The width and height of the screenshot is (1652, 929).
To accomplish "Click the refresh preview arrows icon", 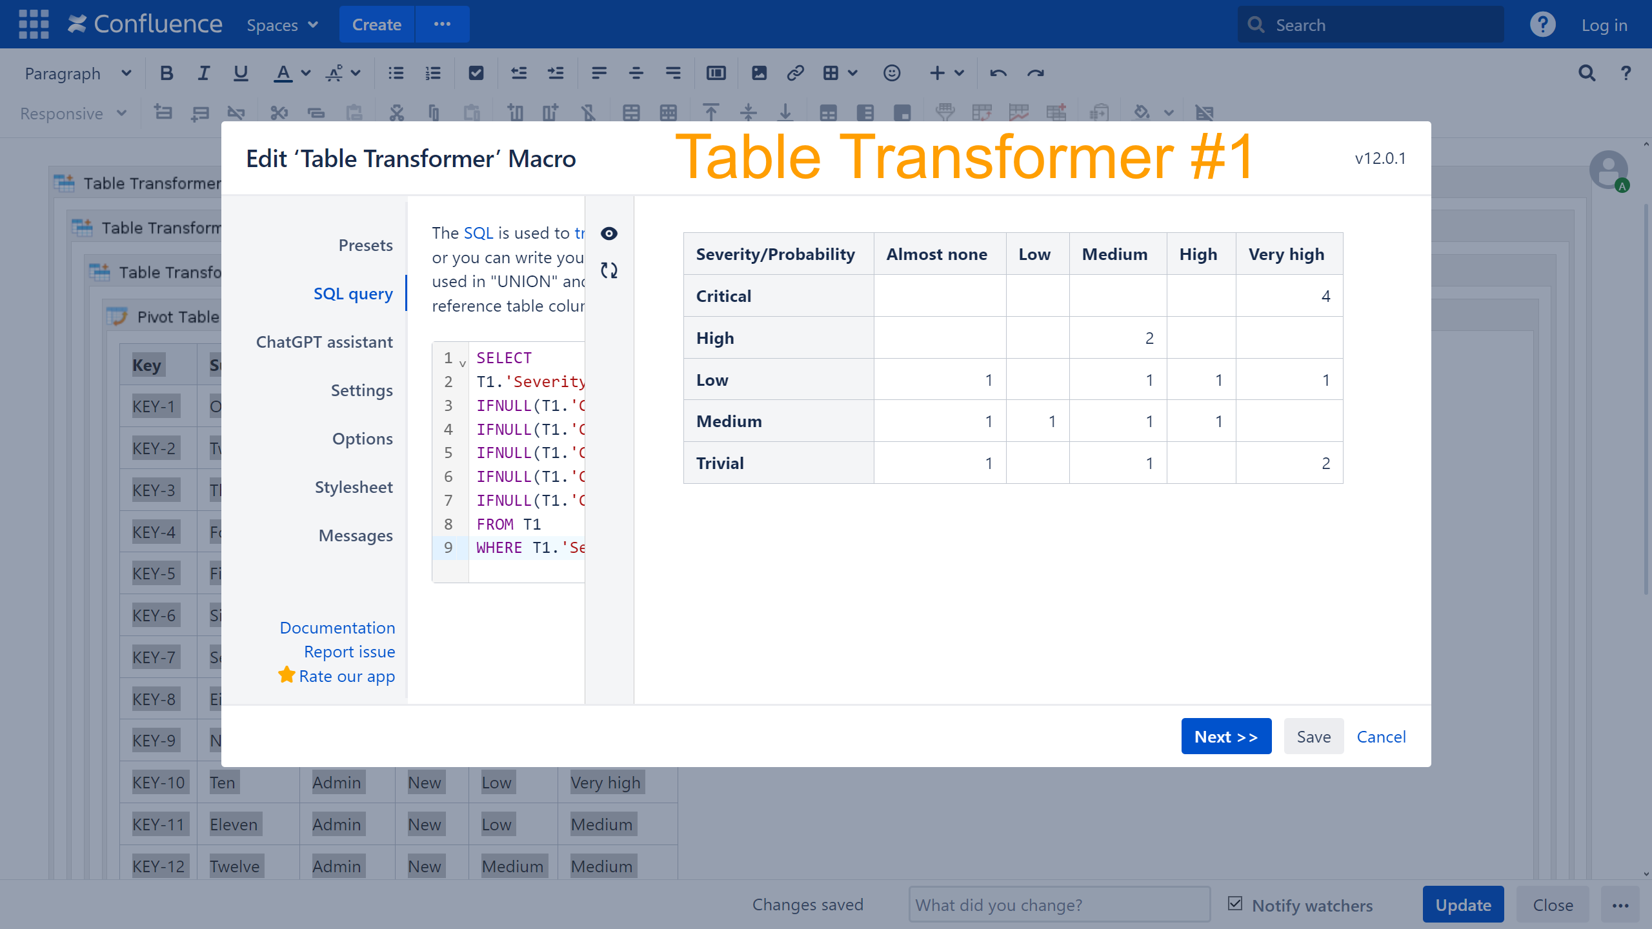I will 609,270.
